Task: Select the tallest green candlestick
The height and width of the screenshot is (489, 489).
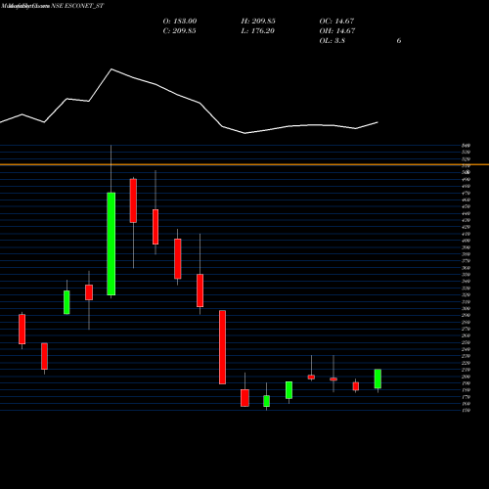Action: (x=111, y=244)
